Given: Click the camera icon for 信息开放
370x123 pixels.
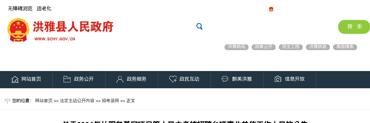Looking at the screenshot, I should pyautogui.click(x=278, y=79).
